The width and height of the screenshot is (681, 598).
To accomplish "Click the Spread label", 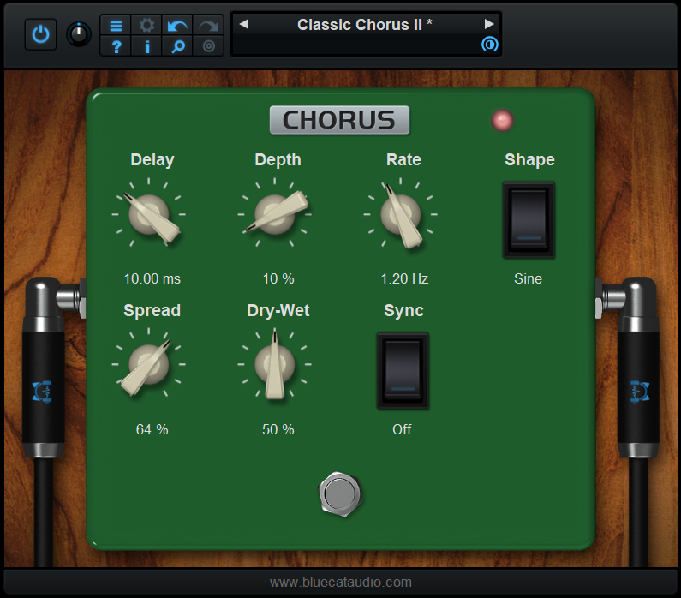I will tap(152, 310).
